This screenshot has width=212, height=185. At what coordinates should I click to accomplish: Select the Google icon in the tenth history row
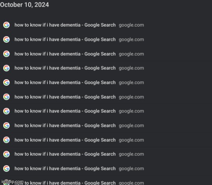[x=6, y=154]
